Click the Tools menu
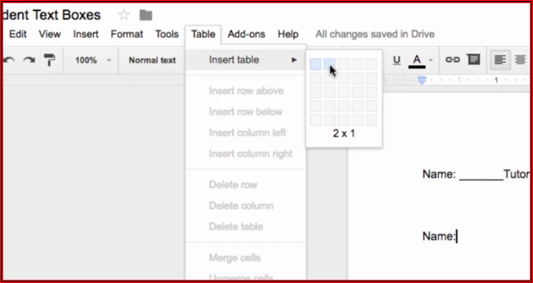The width and height of the screenshot is (533, 283). [167, 34]
